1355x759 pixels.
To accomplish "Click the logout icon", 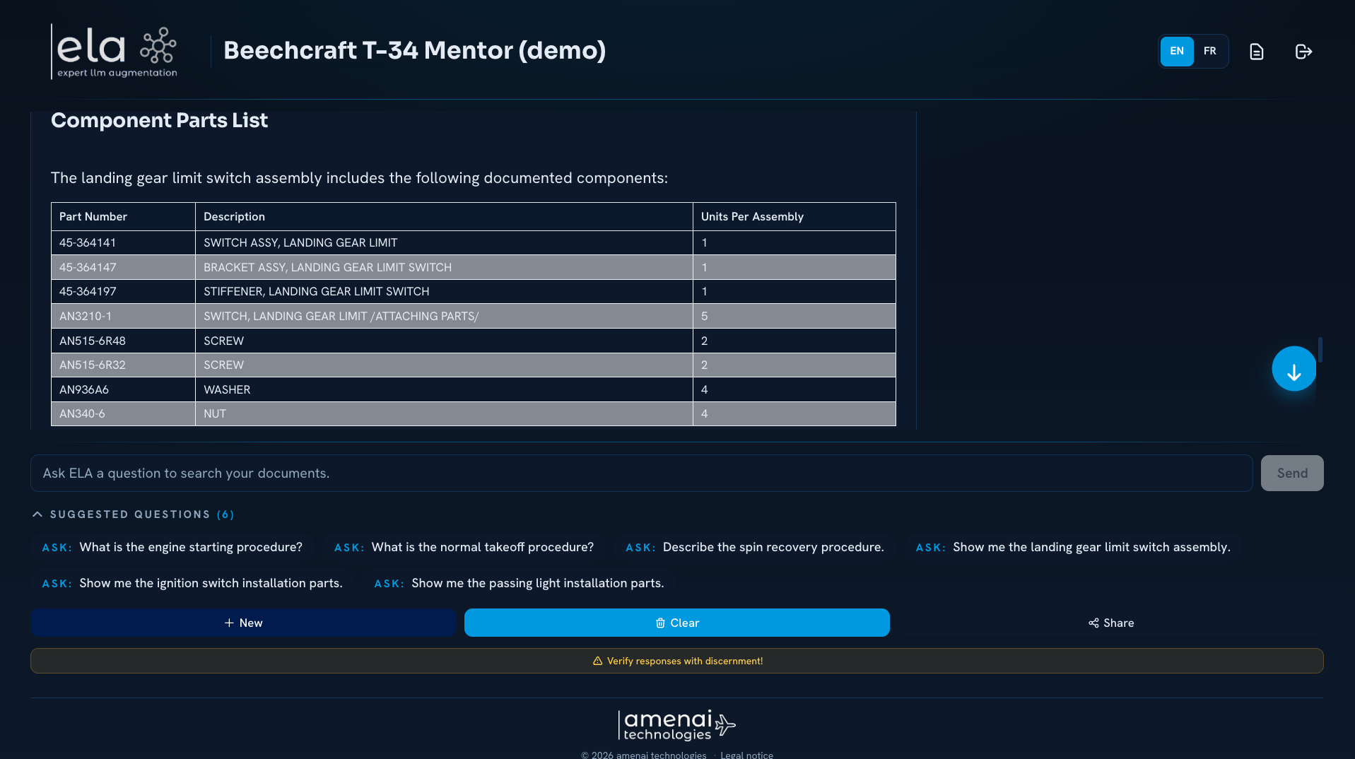I will [x=1303, y=52].
